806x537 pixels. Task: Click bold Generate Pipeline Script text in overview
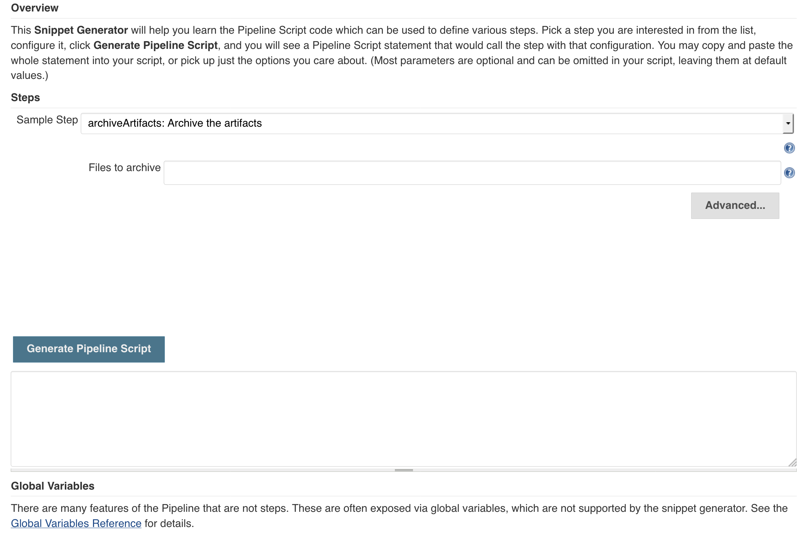(156, 46)
